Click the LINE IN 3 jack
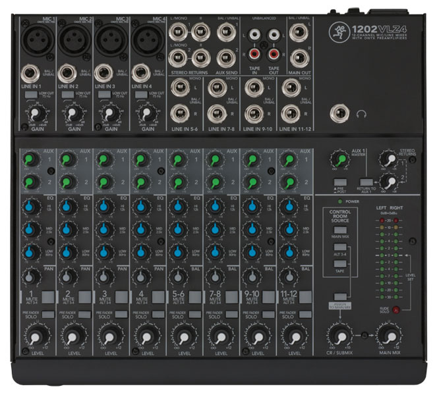 point(104,73)
